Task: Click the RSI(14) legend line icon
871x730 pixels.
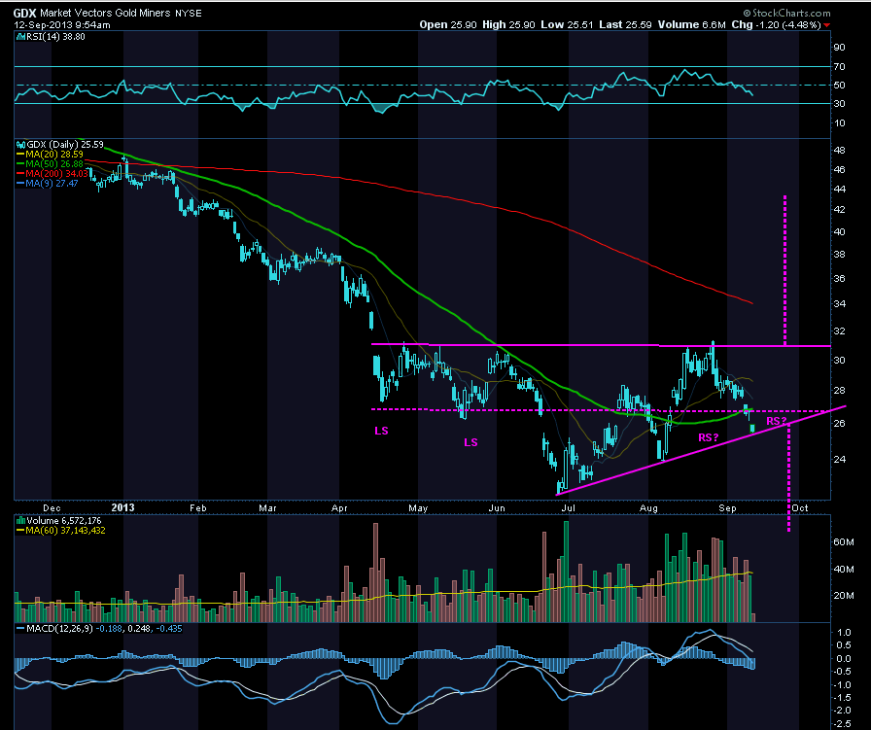Action: point(20,37)
